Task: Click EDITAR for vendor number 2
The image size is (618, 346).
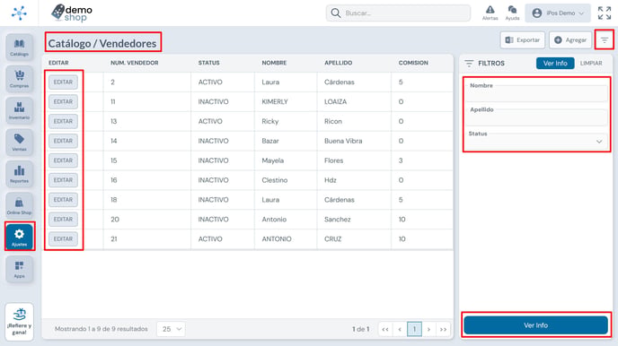Action: (63, 82)
